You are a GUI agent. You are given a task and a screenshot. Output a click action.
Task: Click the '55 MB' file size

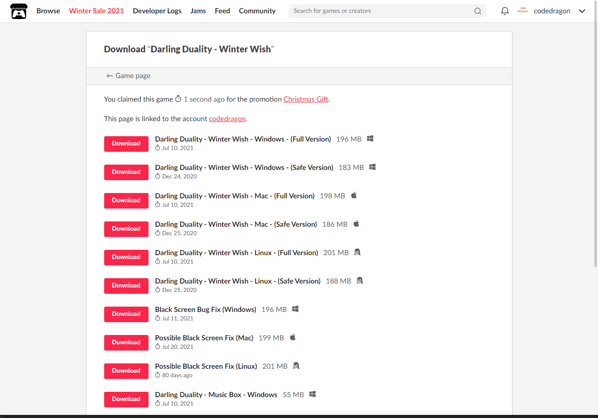pyautogui.click(x=293, y=394)
